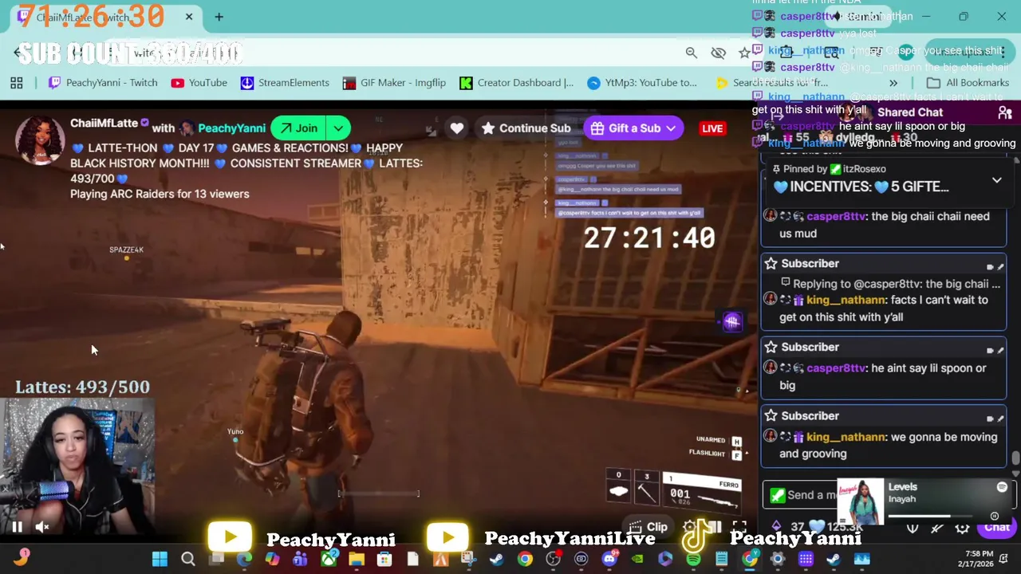Image resolution: width=1021 pixels, height=574 pixels.
Task: Open Microsoft Store from taskbar
Action: pos(384,559)
